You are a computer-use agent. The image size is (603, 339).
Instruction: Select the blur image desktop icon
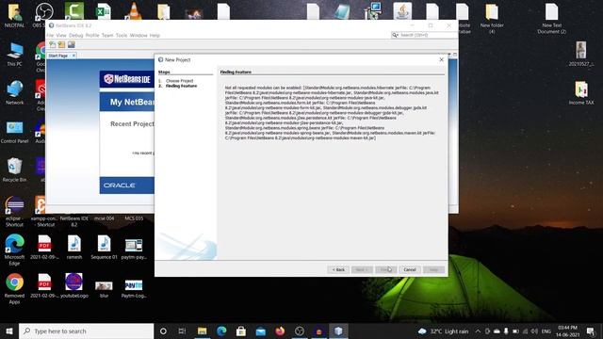[x=104, y=289]
